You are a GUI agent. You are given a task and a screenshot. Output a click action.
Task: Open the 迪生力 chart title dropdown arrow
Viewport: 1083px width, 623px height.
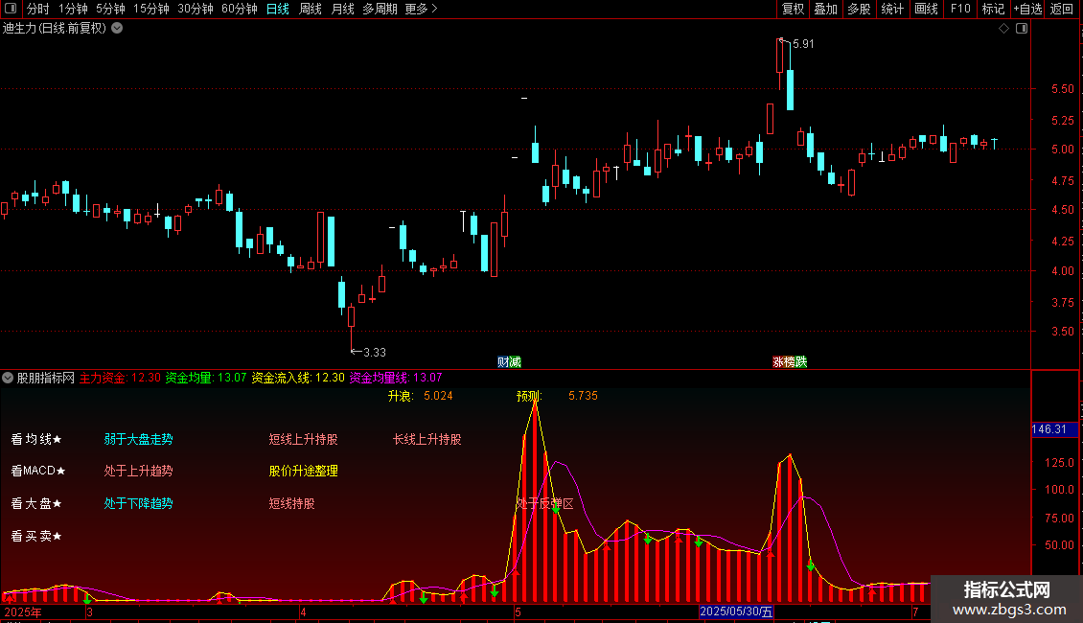point(118,29)
